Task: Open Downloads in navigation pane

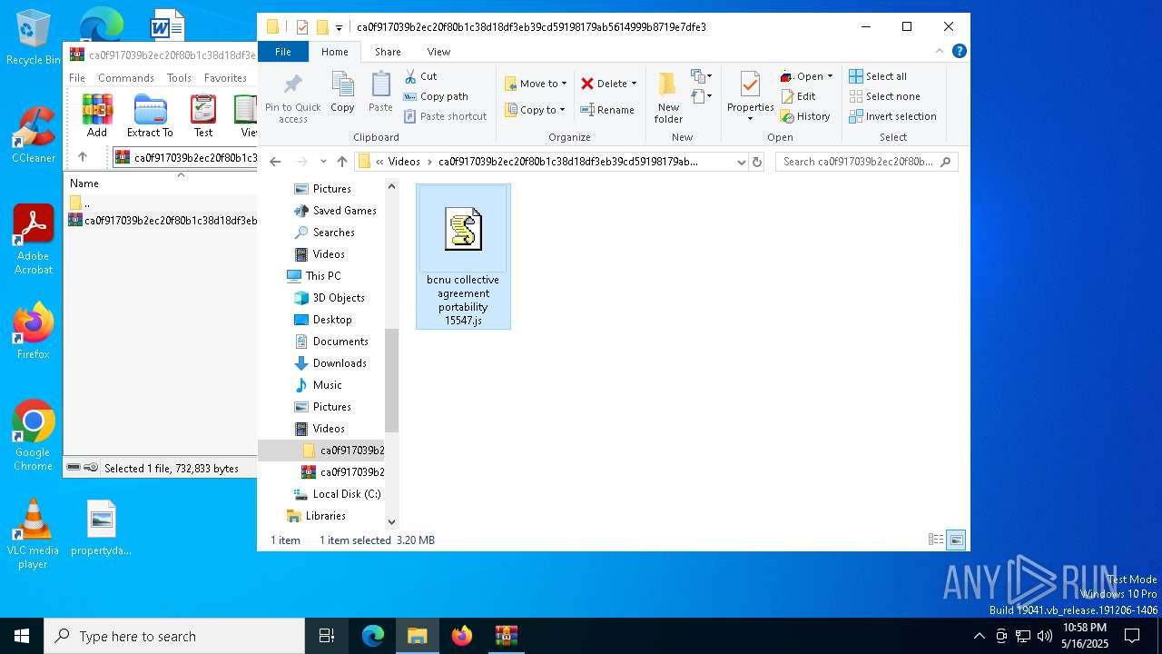Action: (340, 363)
